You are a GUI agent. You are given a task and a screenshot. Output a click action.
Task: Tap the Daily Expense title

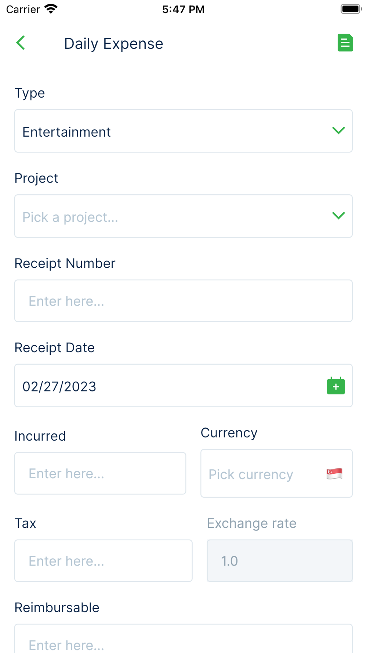[113, 44]
